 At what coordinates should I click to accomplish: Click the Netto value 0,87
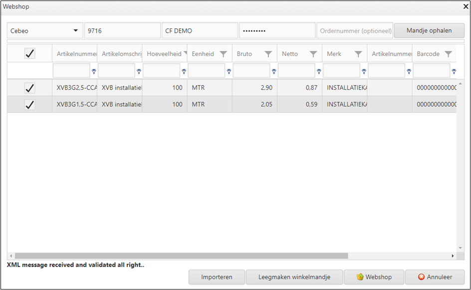pos(311,88)
